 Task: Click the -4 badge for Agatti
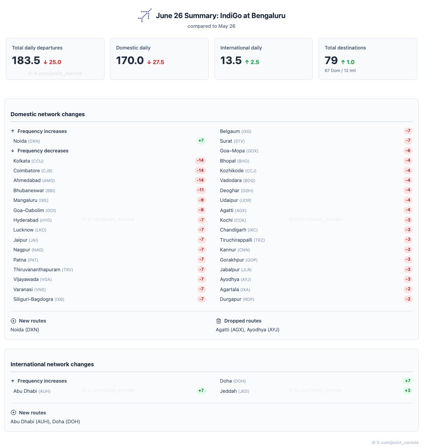tap(408, 210)
